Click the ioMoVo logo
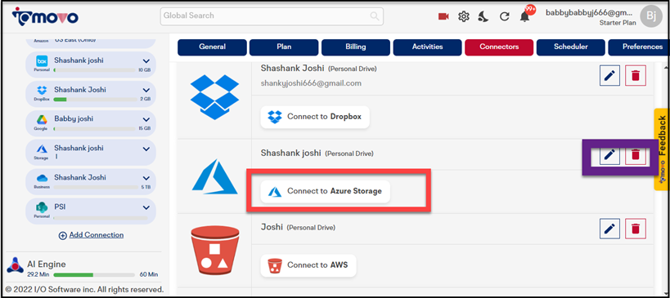Viewport: 670px width, 298px height. coord(45,16)
